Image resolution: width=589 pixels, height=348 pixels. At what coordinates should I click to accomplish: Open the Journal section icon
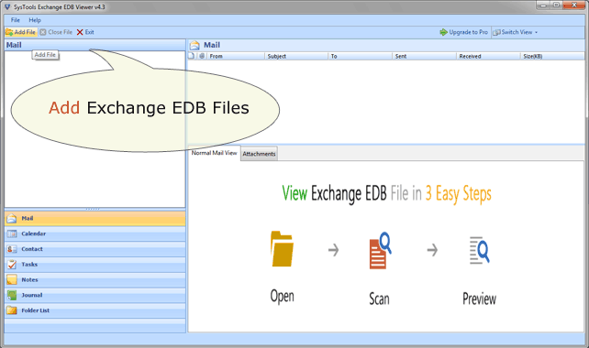point(12,295)
